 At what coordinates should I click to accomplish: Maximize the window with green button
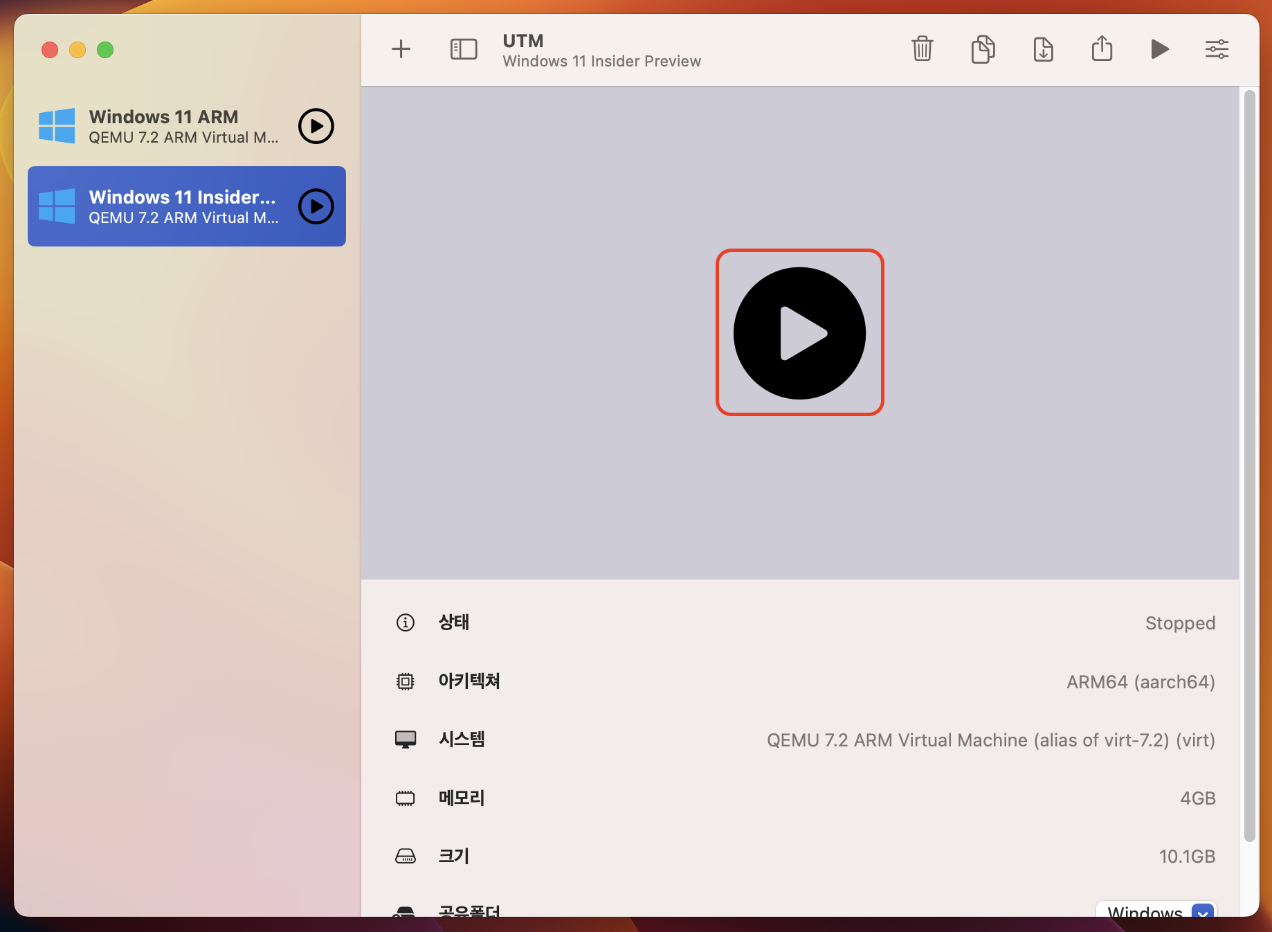coord(105,50)
